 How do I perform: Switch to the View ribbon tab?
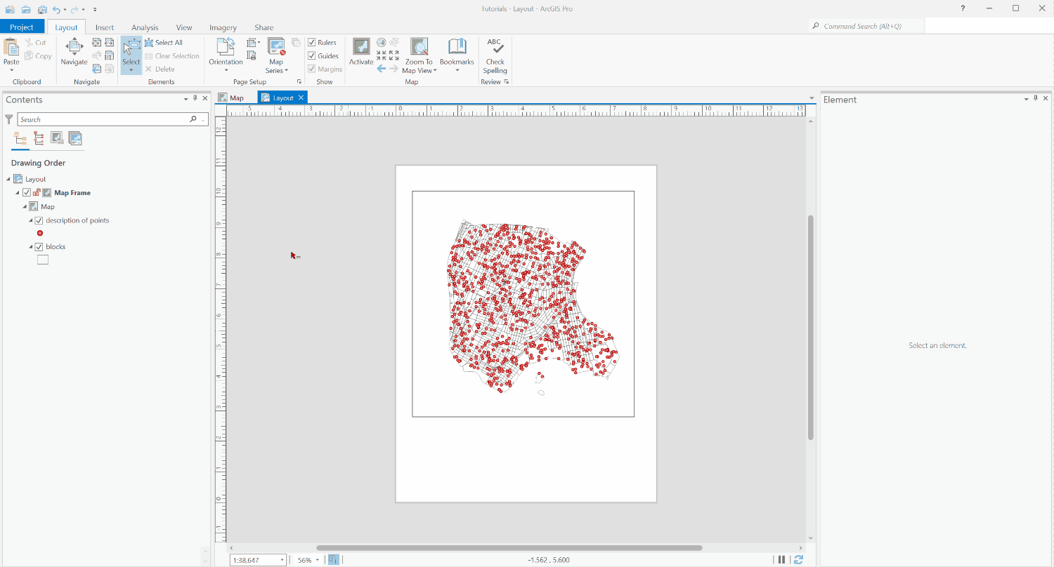click(x=184, y=27)
